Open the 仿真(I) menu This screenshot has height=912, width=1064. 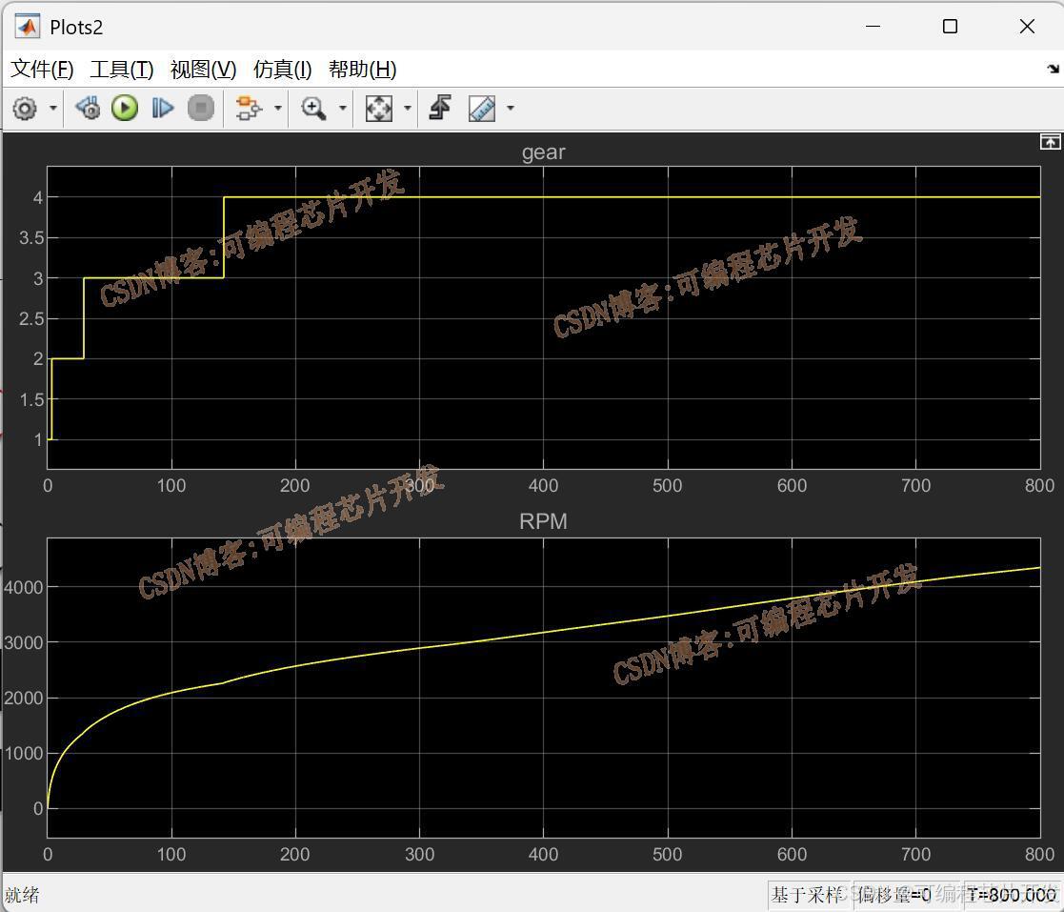[x=282, y=70]
